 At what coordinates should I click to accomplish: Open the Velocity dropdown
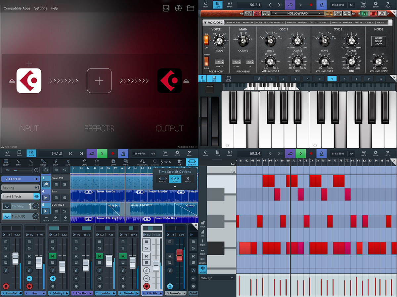[x=217, y=278]
